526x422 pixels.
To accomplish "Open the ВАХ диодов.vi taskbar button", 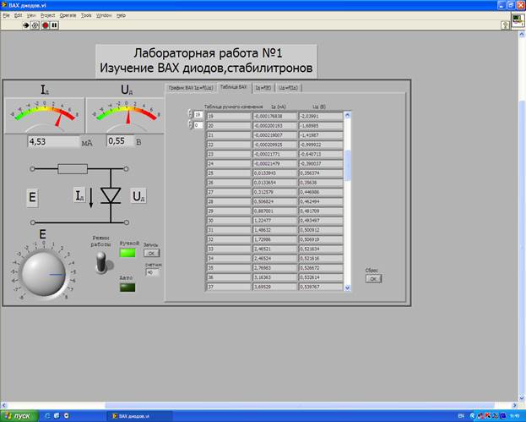I will point(139,416).
